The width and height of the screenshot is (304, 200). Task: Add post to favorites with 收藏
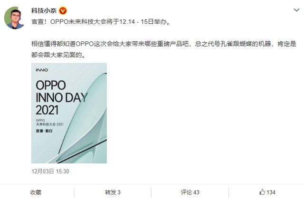point(36,192)
